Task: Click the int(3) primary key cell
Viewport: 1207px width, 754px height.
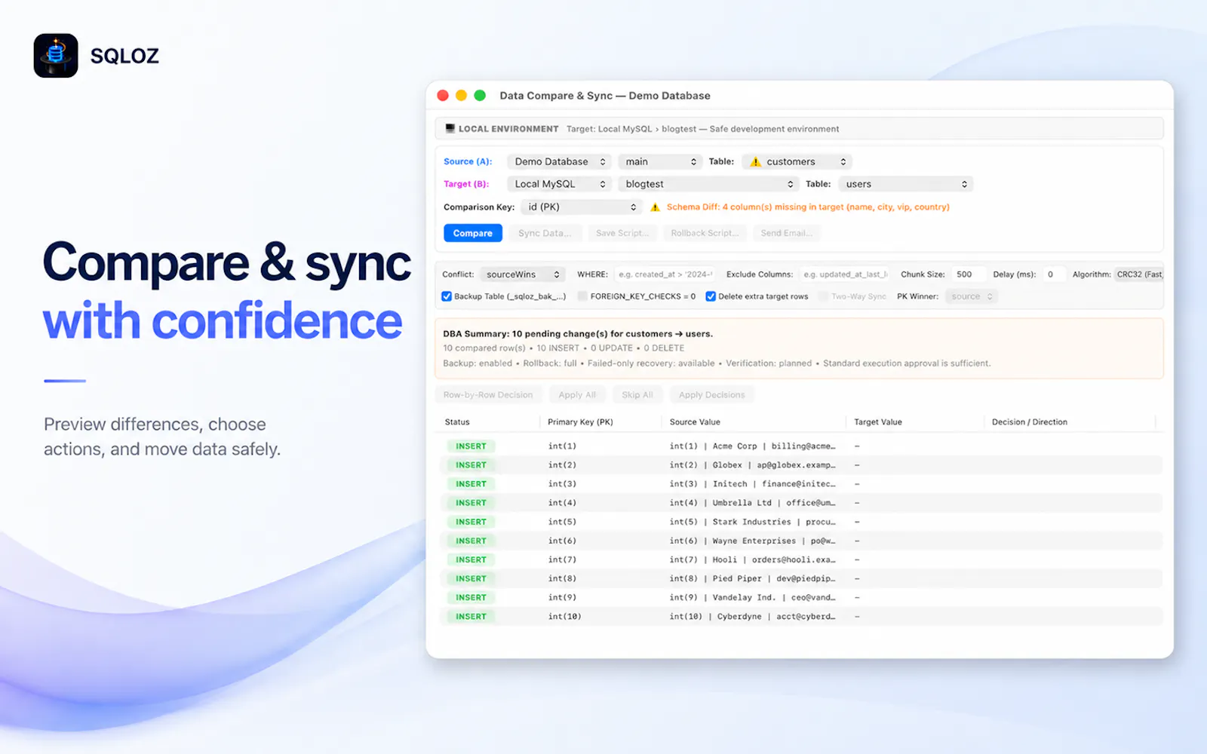Action: coord(562,484)
